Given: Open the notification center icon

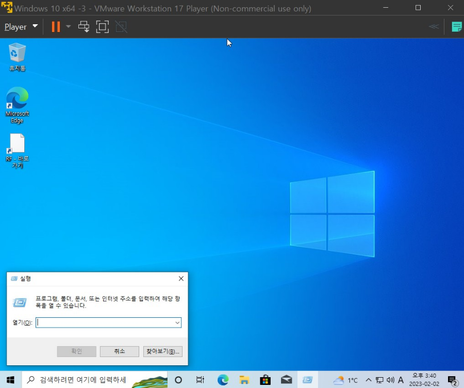Looking at the screenshot, I should click(453, 380).
